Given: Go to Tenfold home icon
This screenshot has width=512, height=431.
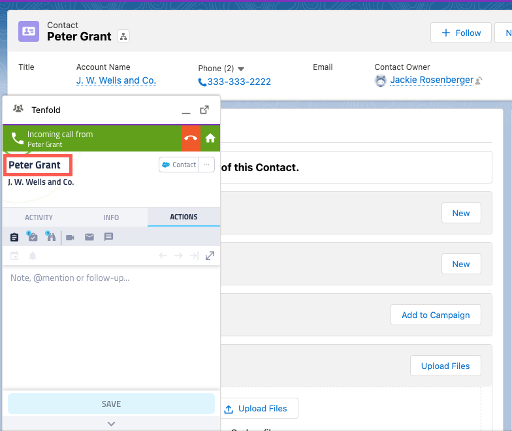Looking at the screenshot, I should pos(210,138).
